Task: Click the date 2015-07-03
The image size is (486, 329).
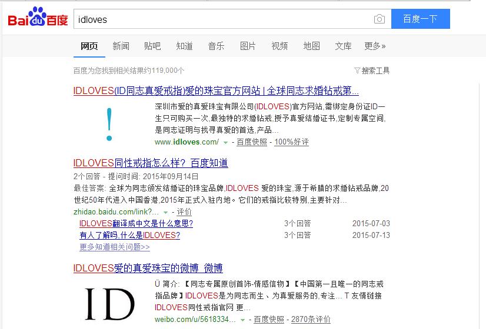Action: click(x=371, y=223)
